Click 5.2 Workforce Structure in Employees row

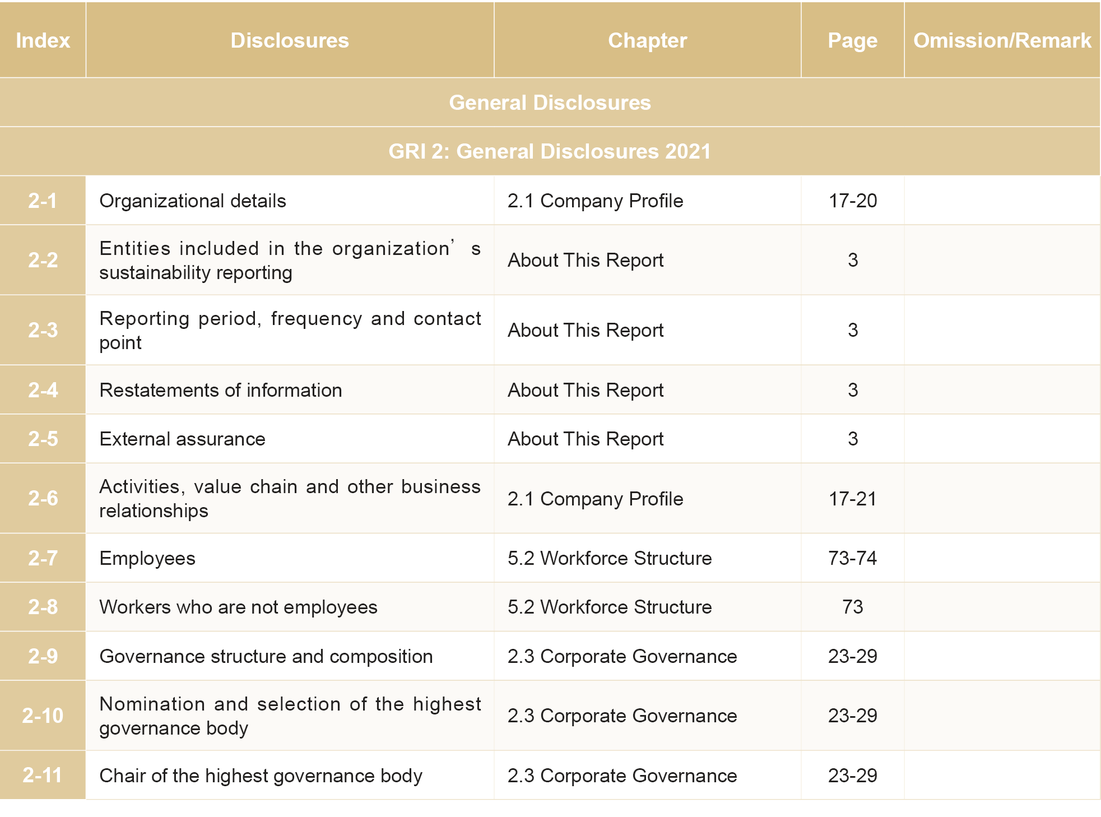tap(610, 558)
